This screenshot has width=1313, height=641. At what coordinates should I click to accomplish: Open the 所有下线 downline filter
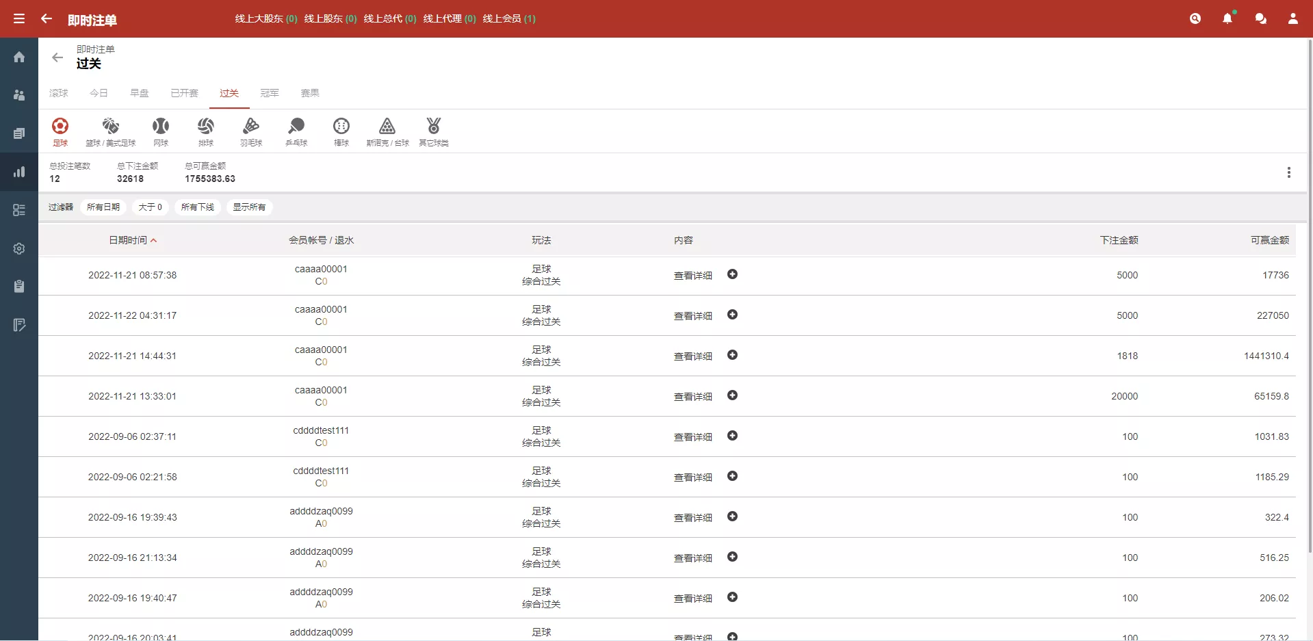coord(198,207)
